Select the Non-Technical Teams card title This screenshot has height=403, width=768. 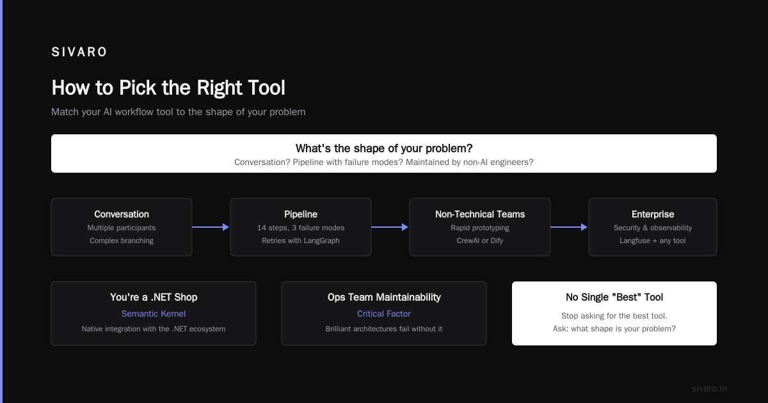(x=480, y=214)
